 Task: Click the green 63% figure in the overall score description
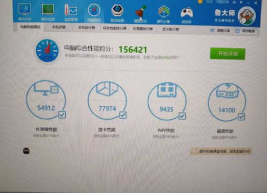coord(164,58)
